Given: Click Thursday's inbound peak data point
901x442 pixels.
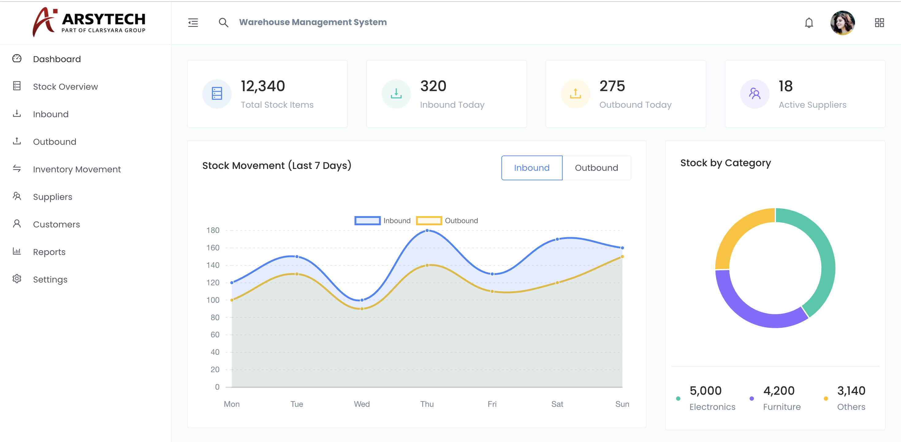Looking at the screenshot, I should click(427, 230).
